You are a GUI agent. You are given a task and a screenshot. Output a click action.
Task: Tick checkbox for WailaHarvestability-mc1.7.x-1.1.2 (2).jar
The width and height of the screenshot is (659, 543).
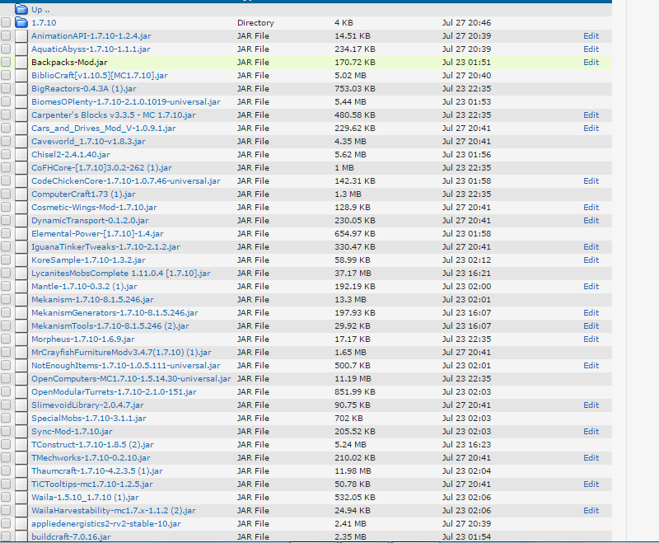(x=6, y=510)
